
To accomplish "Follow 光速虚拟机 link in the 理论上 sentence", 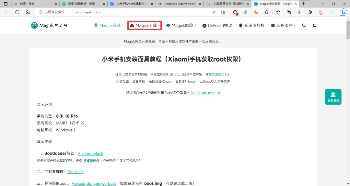I will pos(220,74).
